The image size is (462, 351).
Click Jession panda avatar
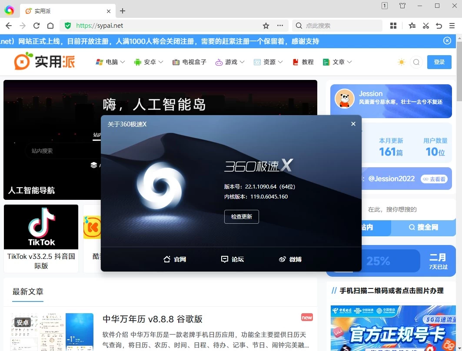345,99
